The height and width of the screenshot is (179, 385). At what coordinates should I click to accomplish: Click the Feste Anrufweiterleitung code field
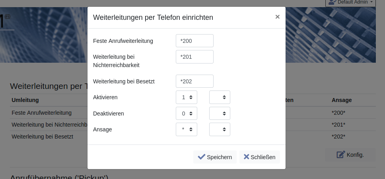194,41
